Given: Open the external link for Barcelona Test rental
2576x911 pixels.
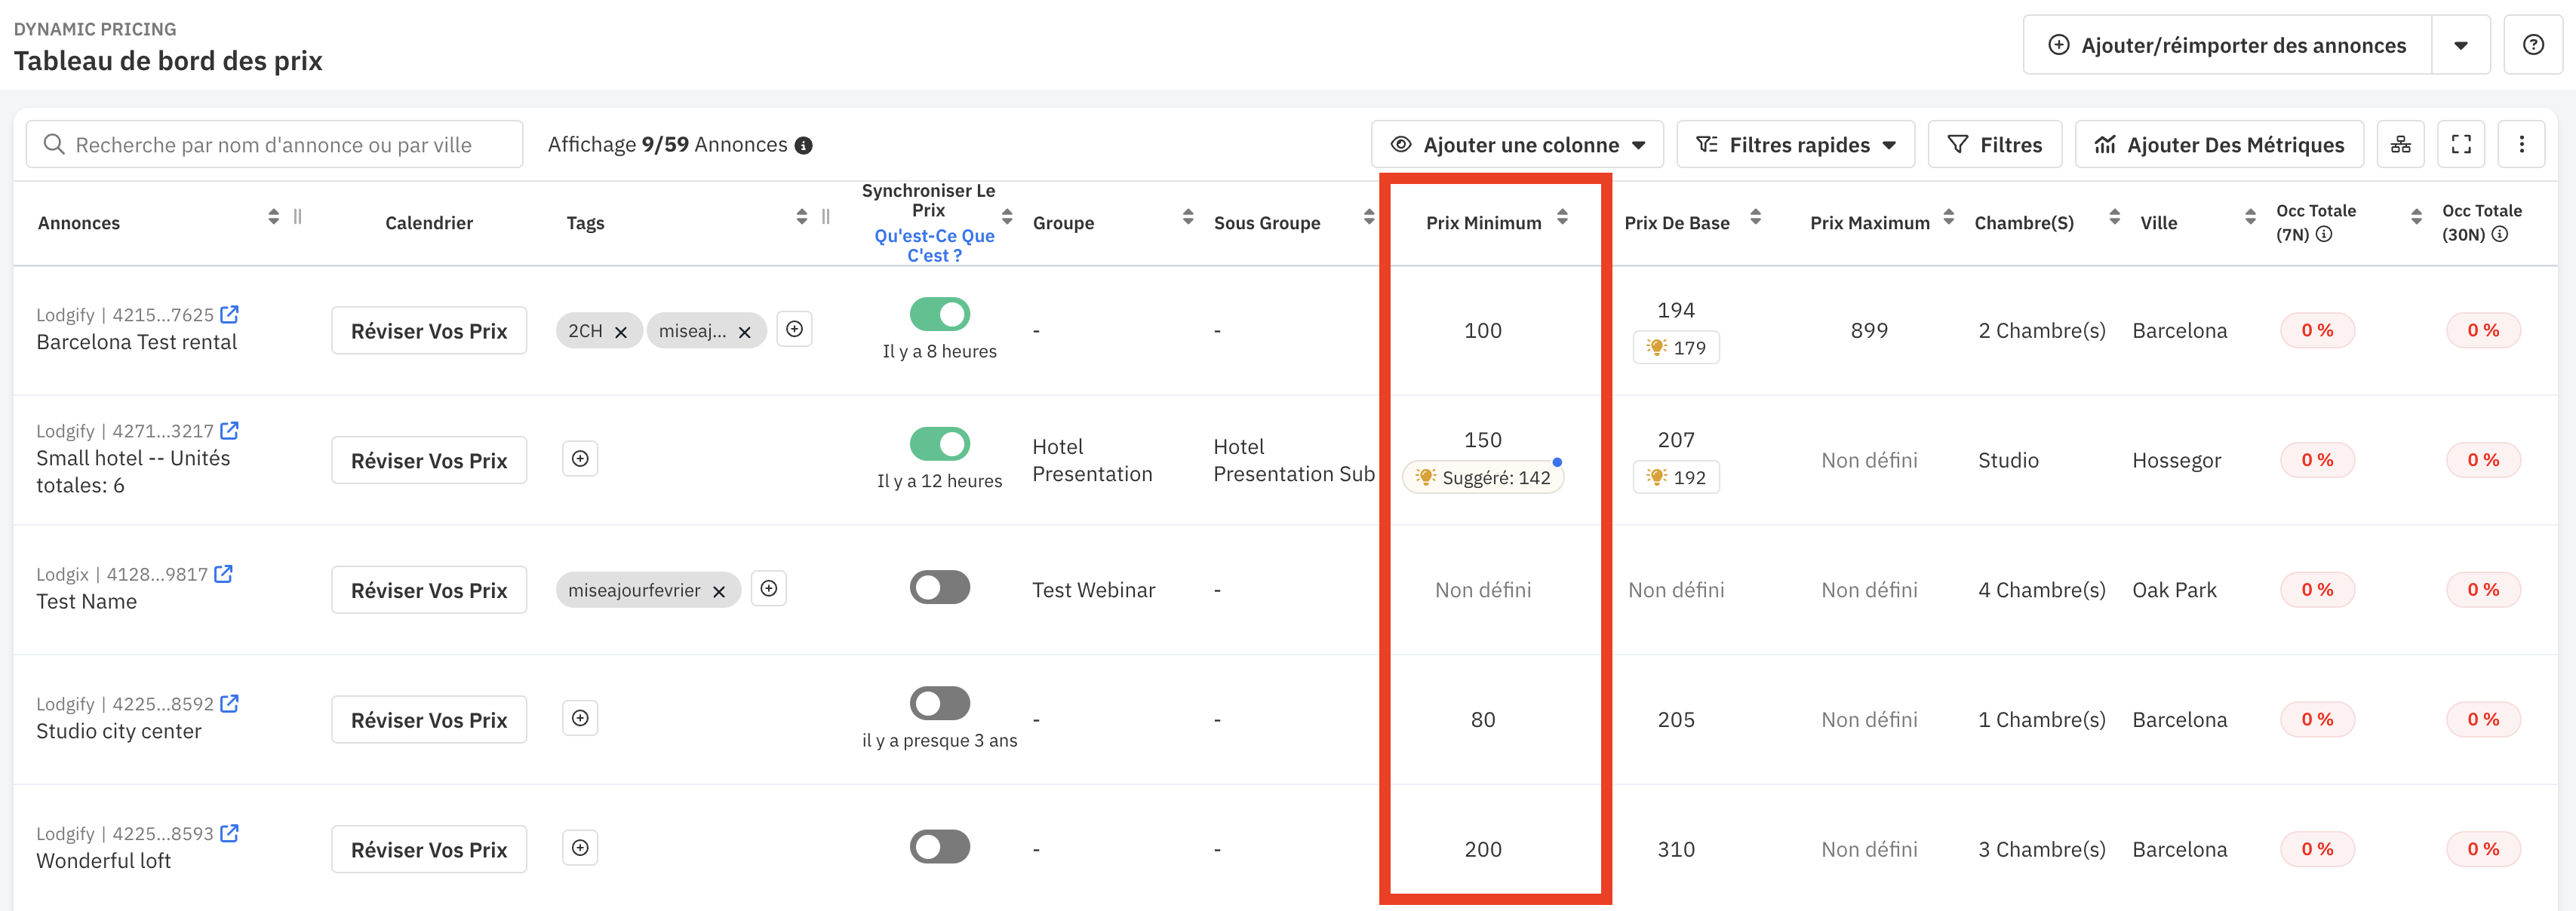Looking at the screenshot, I should (230, 315).
